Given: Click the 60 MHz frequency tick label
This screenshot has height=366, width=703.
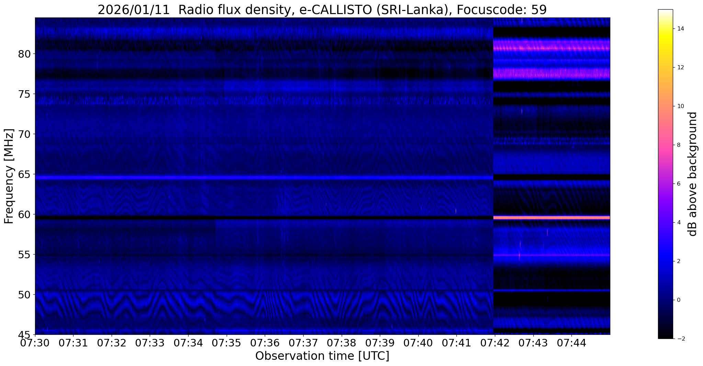Looking at the screenshot, I should coord(24,214).
